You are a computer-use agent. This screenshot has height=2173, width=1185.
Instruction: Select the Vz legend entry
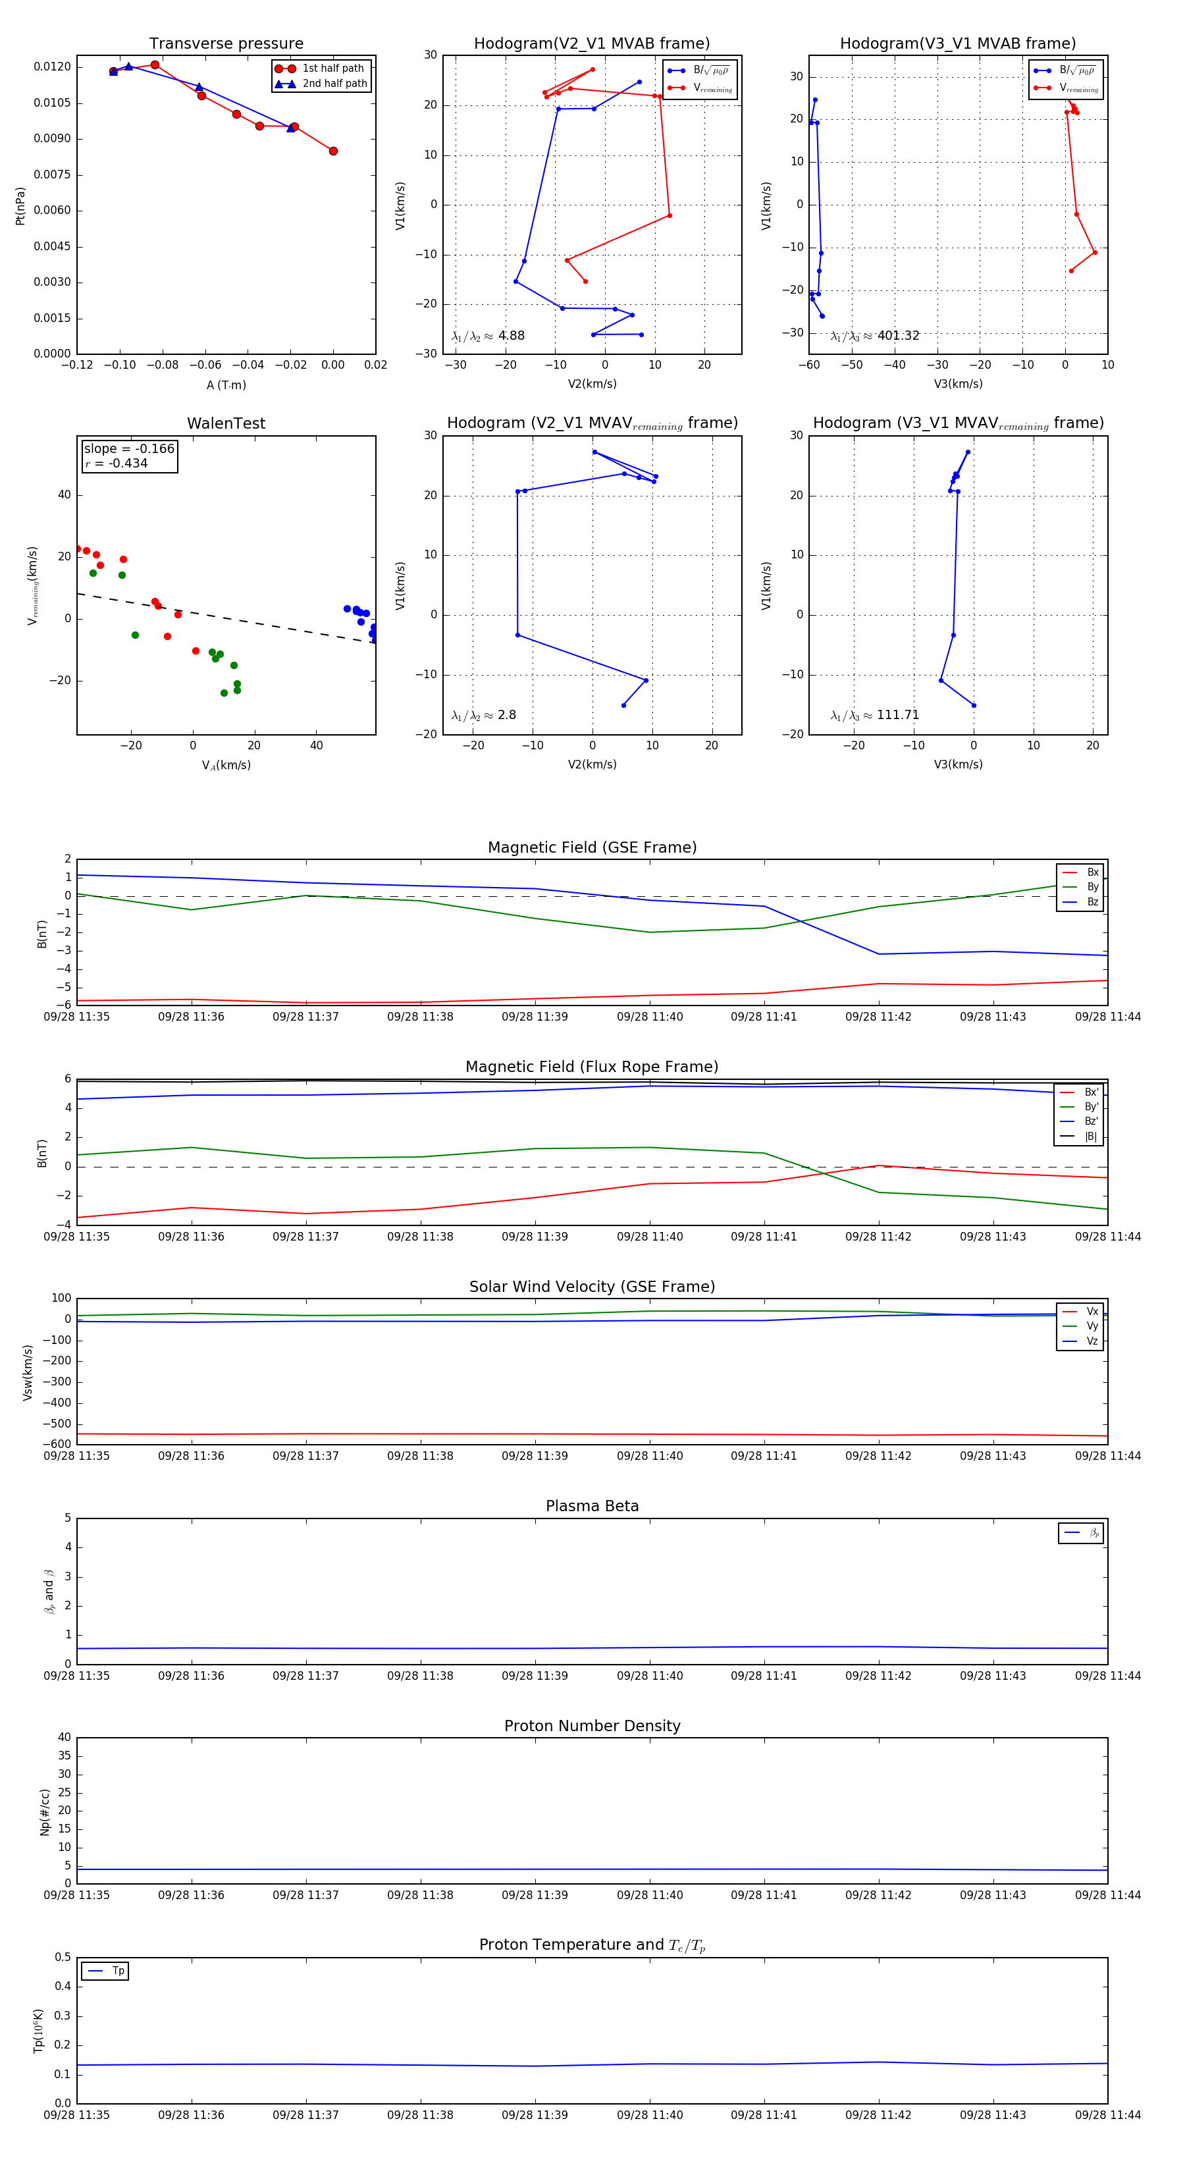(1080, 1341)
